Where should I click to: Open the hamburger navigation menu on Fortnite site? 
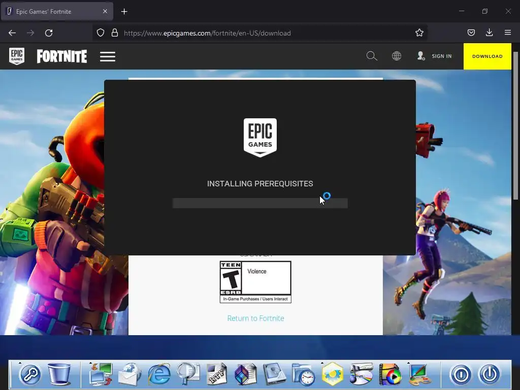point(108,56)
